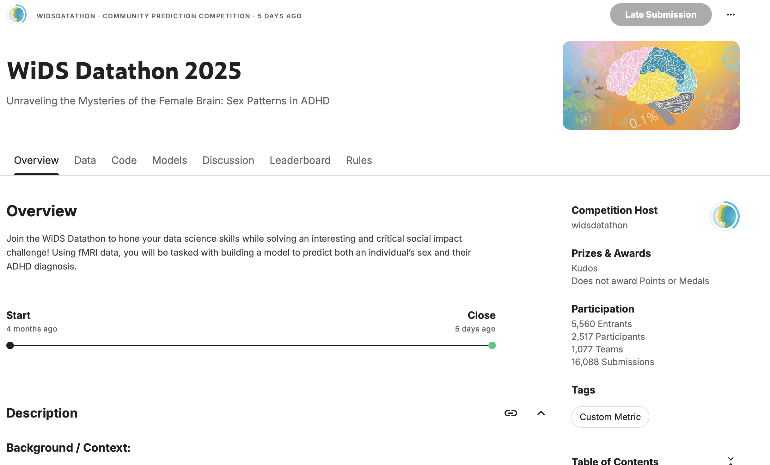Open the three-dot more options menu
This screenshot has height=465, width=770.
pos(730,15)
